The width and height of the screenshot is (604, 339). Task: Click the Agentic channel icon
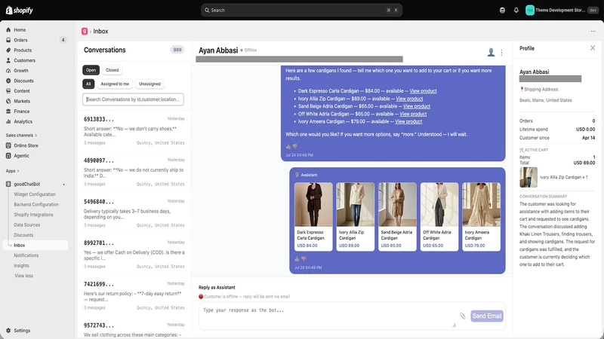[x=8, y=156]
